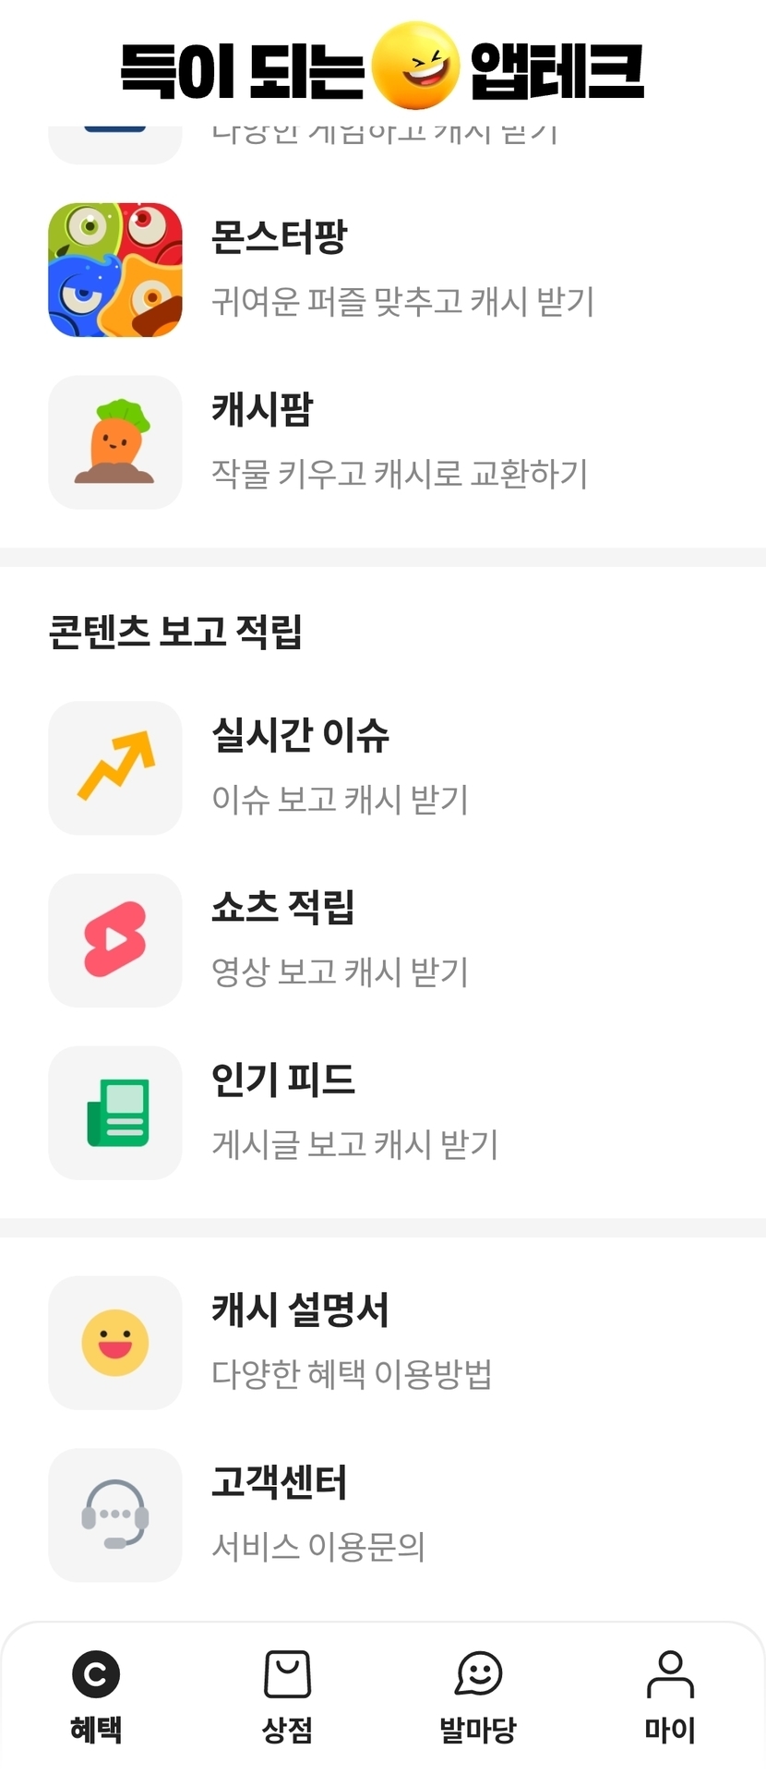Image resolution: width=766 pixels, height=1774 pixels.
Task: Open the 쇼츠 적립 shorts play icon
Action: point(115,940)
